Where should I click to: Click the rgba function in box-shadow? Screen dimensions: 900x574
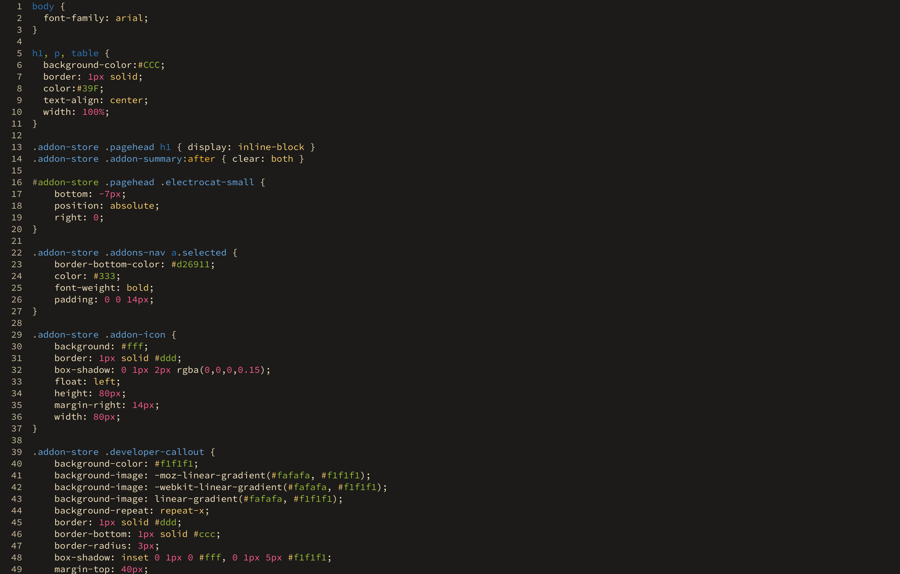click(188, 370)
